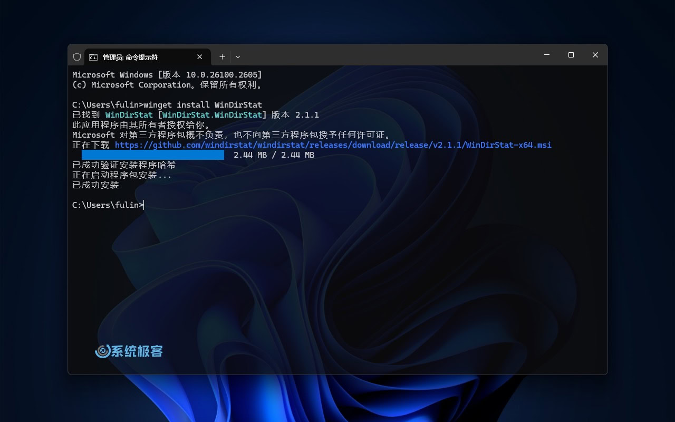675x422 pixels.
Task: Click the '已成功验证安装程序哈希' line
Action: tap(124, 165)
